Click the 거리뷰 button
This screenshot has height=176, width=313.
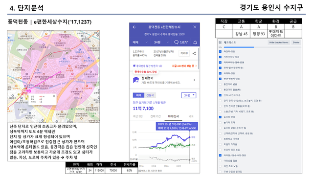coord(184,53)
